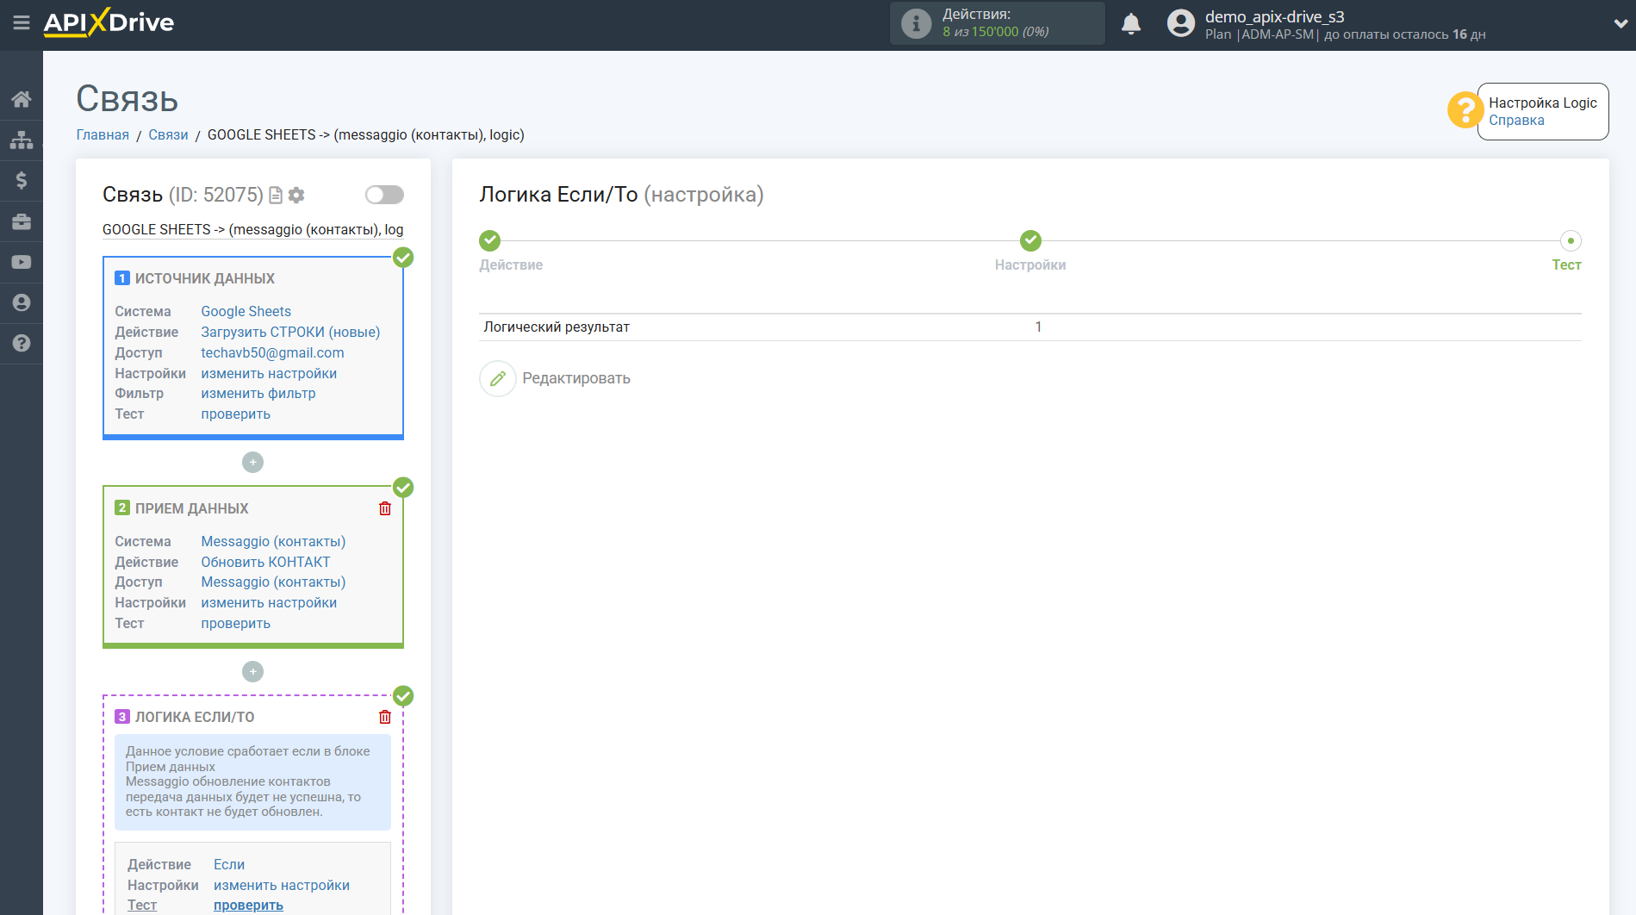This screenshot has height=915, width=1636.
Task: Click the briefcase icon in the sidebar
Action: tap(22, 221)
